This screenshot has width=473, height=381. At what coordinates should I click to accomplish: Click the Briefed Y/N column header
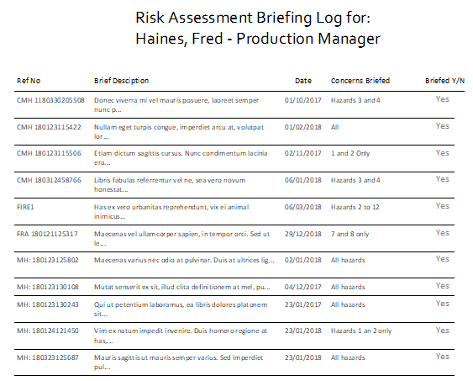[444, 81]
